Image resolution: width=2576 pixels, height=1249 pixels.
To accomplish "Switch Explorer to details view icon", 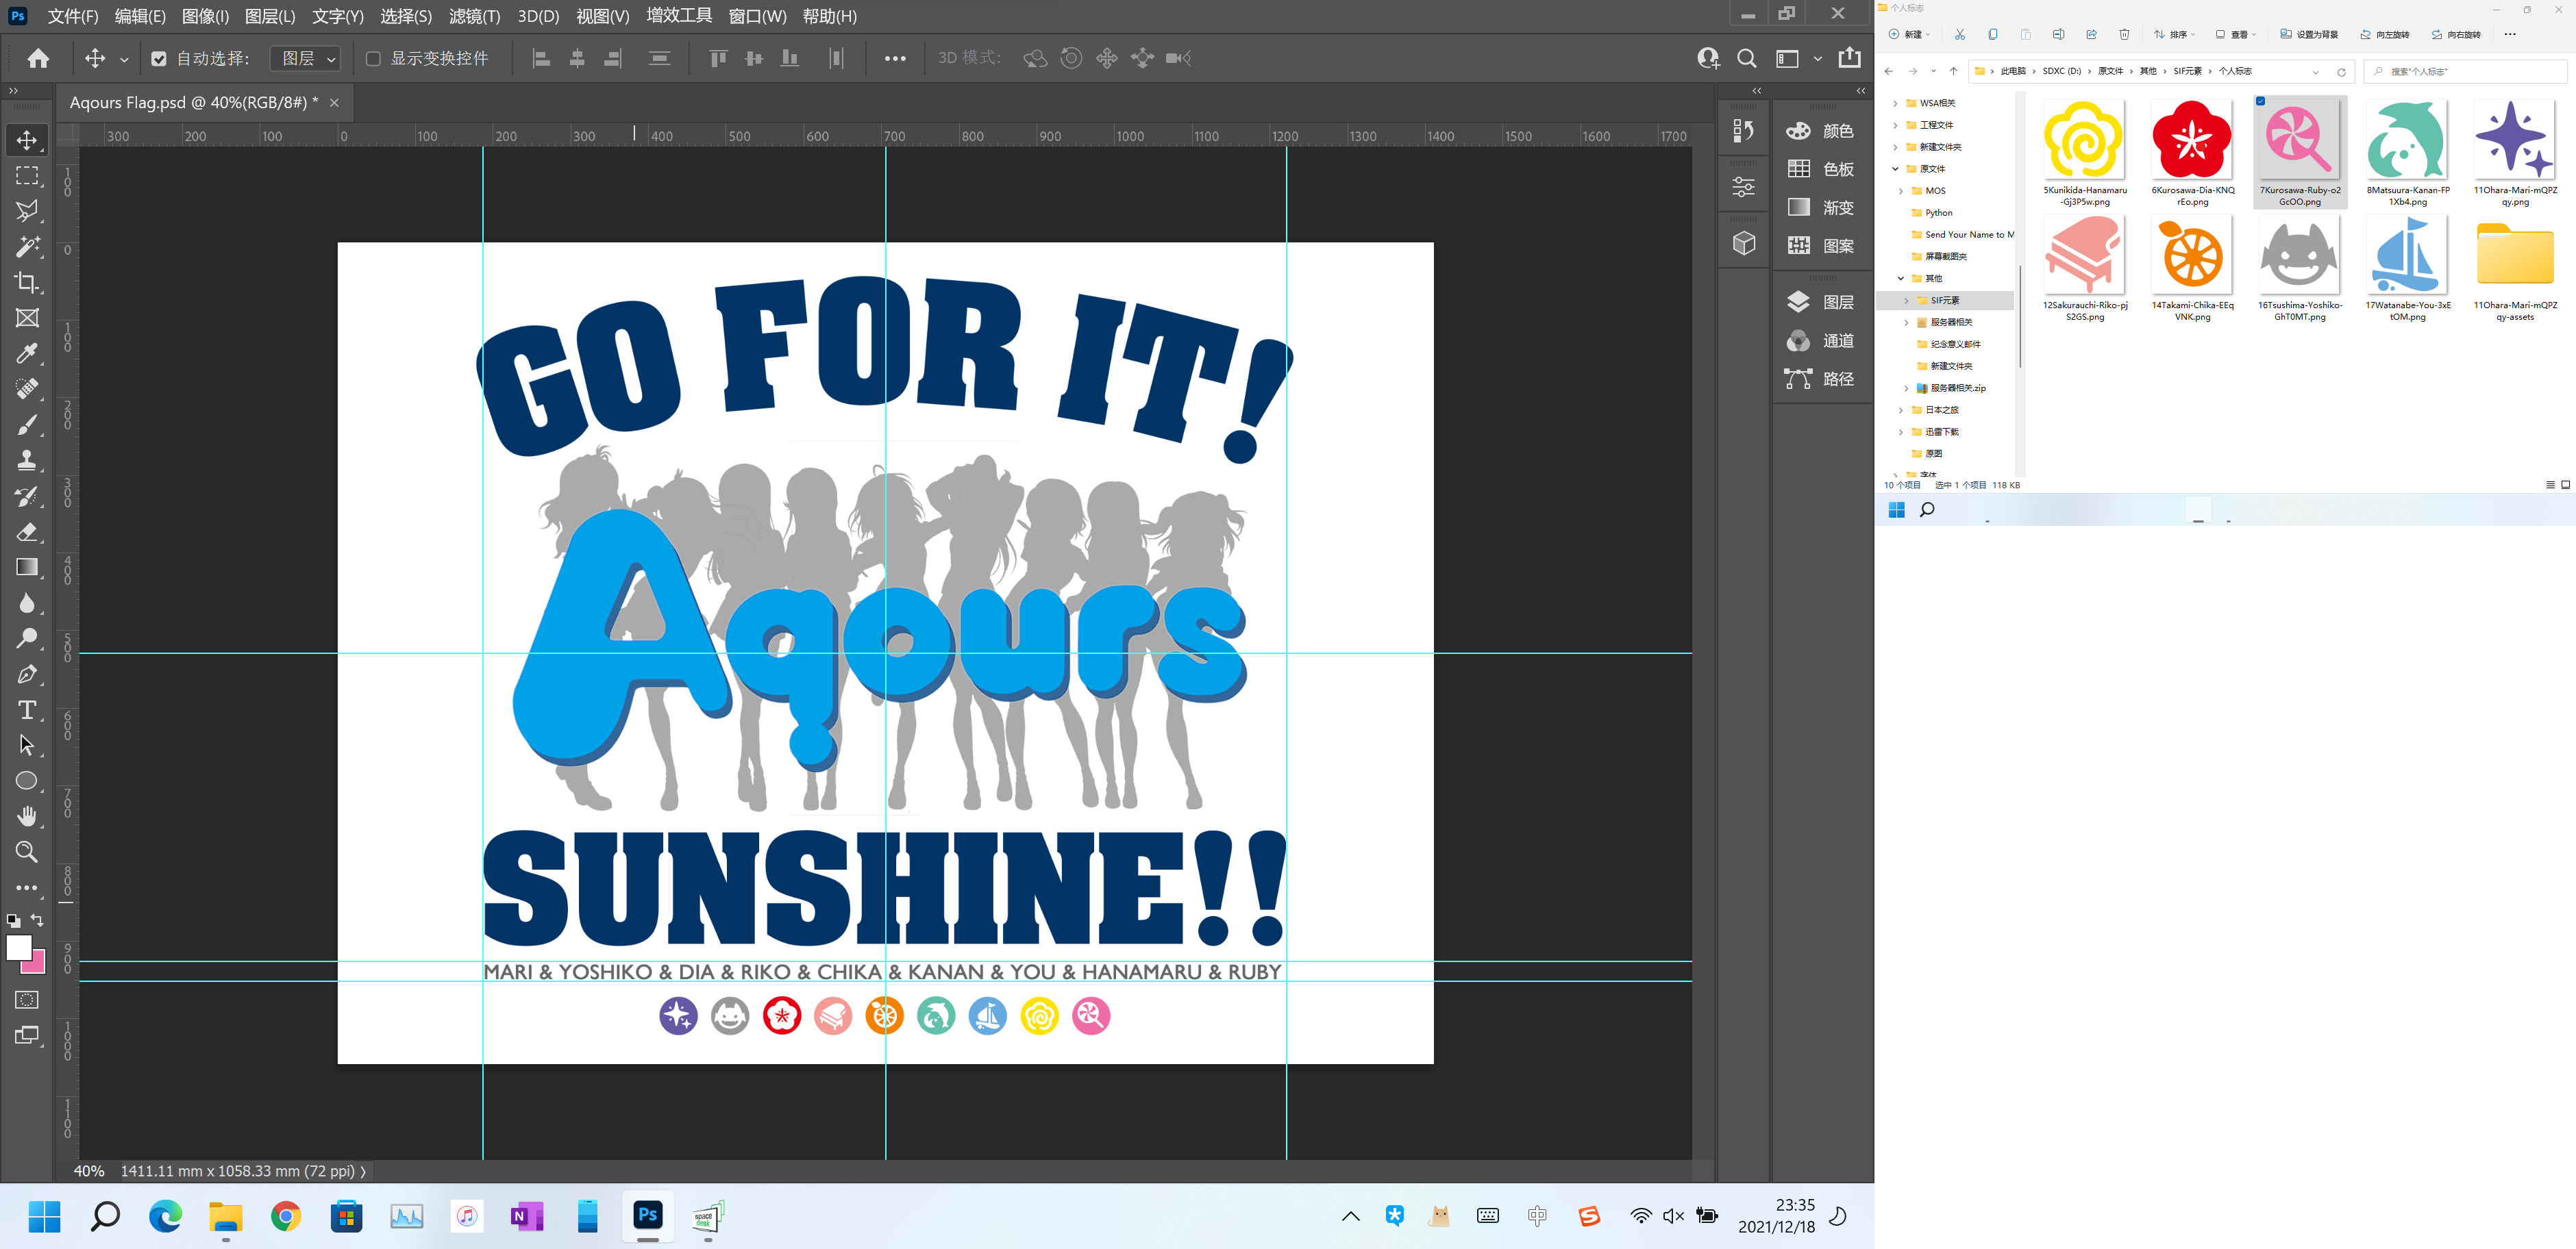I will coord(2550,485).
